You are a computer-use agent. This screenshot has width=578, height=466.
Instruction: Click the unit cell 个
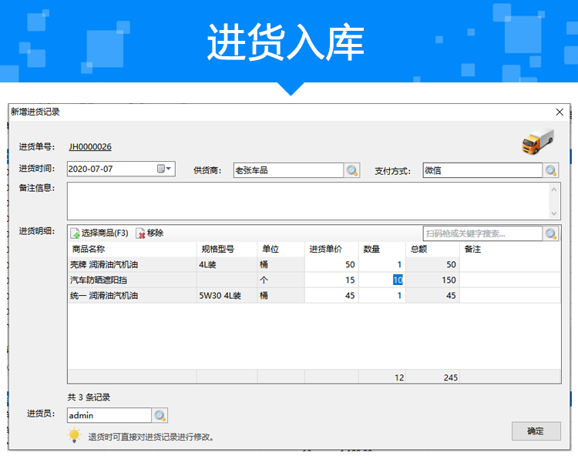pyautogui.click(x=281, y=280)
